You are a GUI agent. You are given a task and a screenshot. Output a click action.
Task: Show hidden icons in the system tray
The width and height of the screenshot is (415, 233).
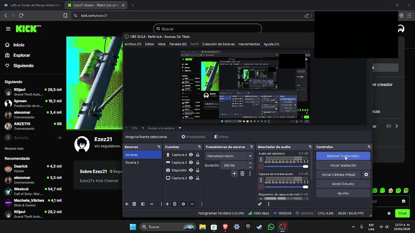pyautogui.click(x=353, y=227)
